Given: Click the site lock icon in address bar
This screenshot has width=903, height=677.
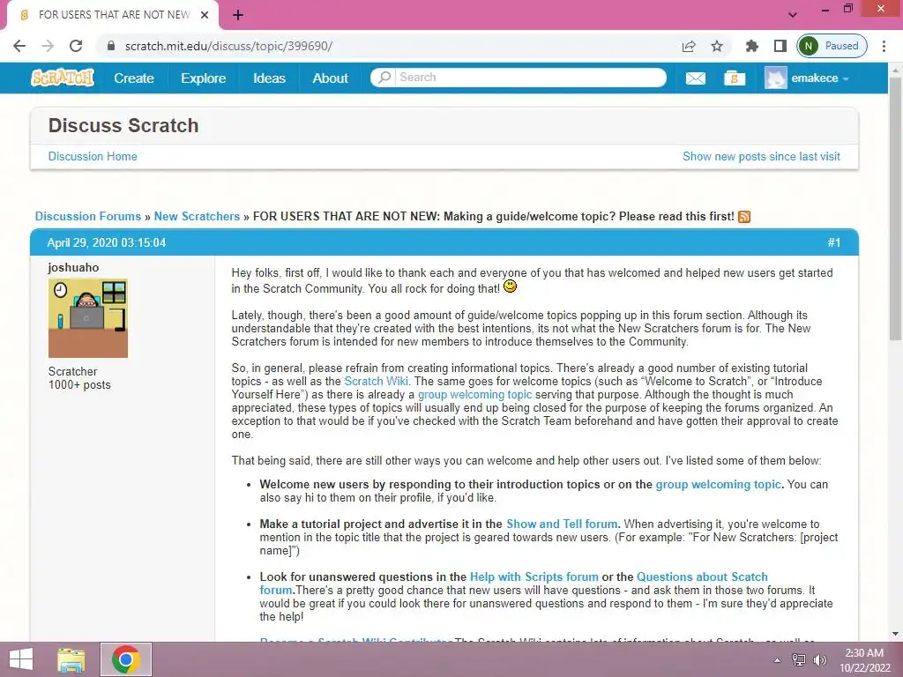Looking at the screenshot, I should (111, 46).
